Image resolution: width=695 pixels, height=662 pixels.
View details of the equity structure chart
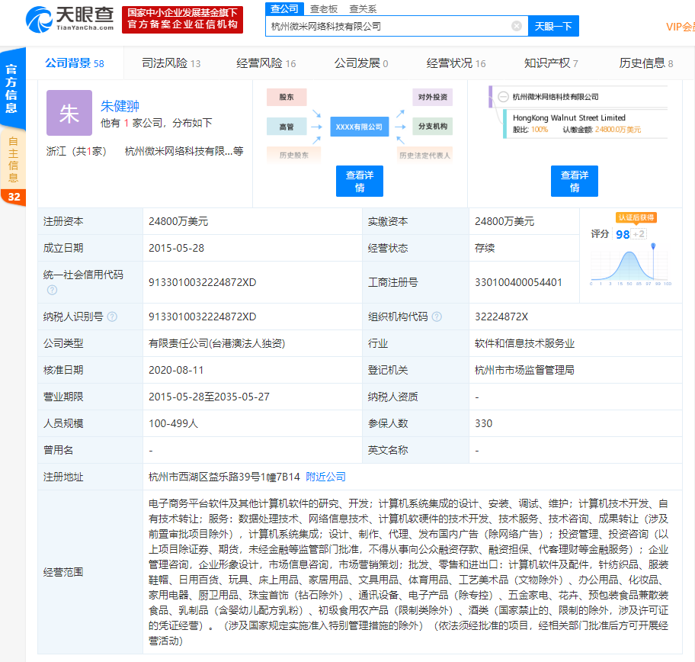pyautogui.click(x=575, y=181)
